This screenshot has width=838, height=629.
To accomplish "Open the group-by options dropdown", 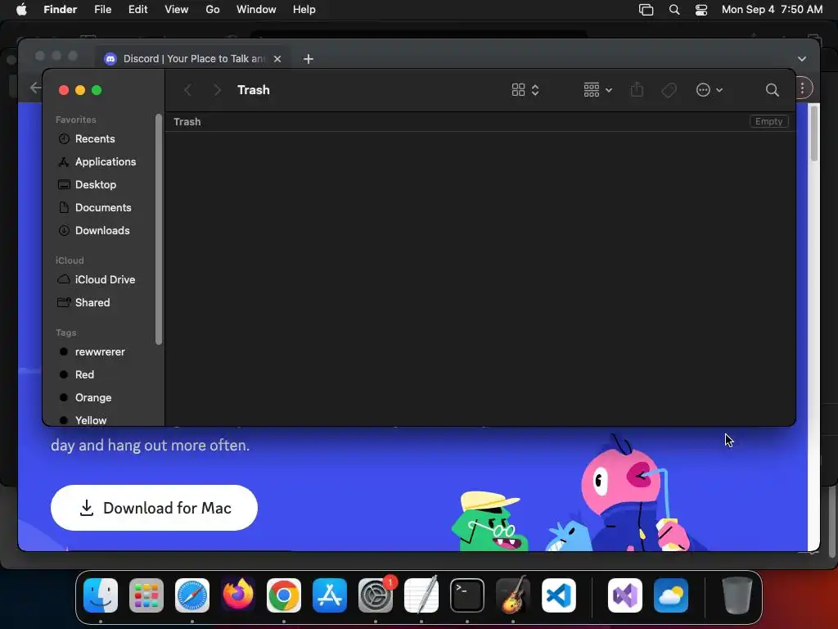I will [x=597, y=90].
